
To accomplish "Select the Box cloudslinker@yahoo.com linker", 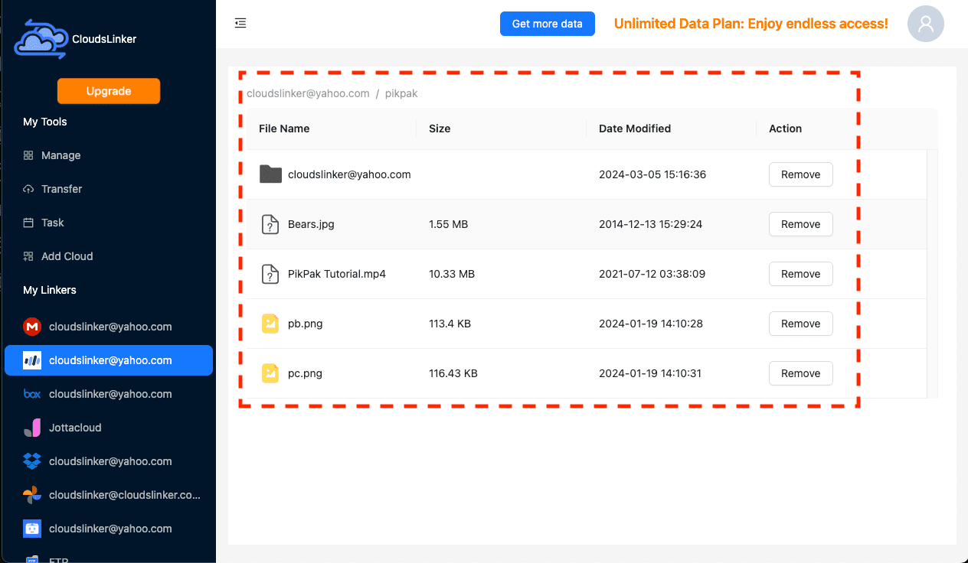I will point(108,394).
